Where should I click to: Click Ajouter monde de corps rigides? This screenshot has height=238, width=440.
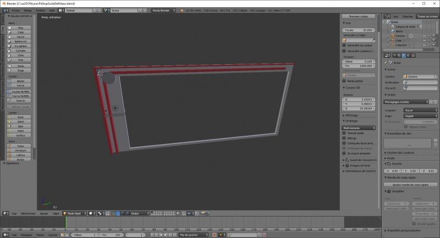[x=410, y=185]
